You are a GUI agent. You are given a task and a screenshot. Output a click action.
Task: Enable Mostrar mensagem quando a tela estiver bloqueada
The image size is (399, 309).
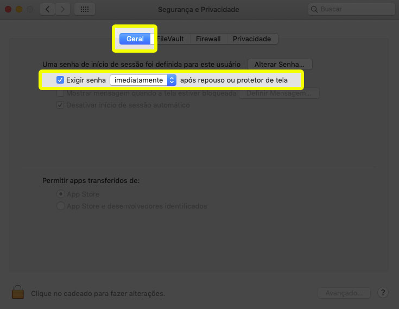(60, 93)
